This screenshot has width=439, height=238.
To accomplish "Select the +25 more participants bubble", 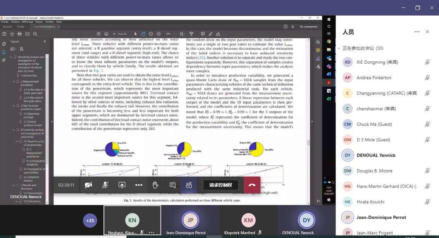I will [x=90, y=220].
